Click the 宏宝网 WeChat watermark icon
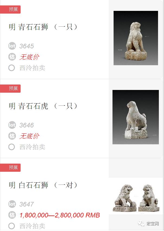The image size is (164, 231). (x=141, y=223)
